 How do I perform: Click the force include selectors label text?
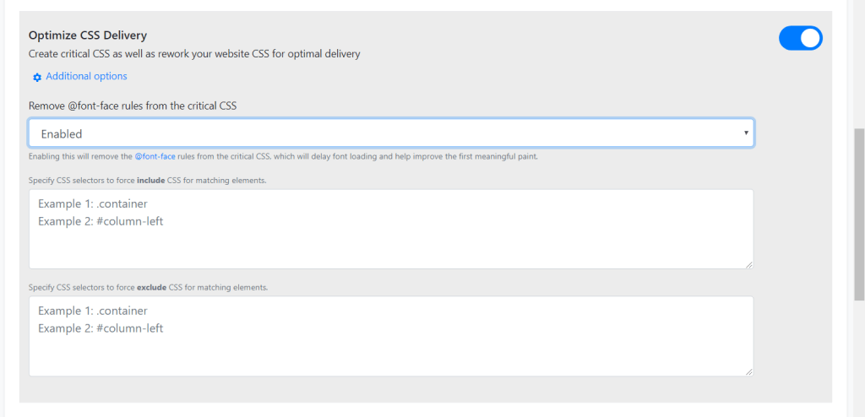pos(148,181)
